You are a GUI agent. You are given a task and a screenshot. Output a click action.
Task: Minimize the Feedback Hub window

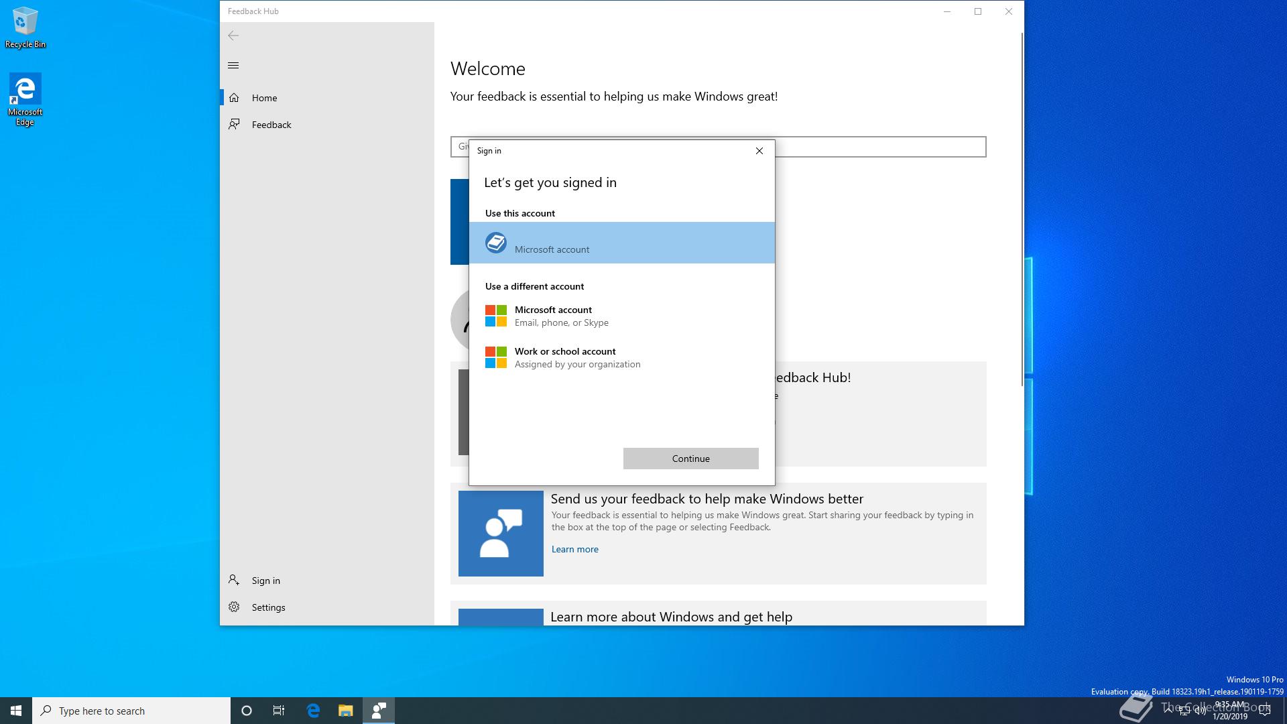pyautogui.click(x=947, y=11)
